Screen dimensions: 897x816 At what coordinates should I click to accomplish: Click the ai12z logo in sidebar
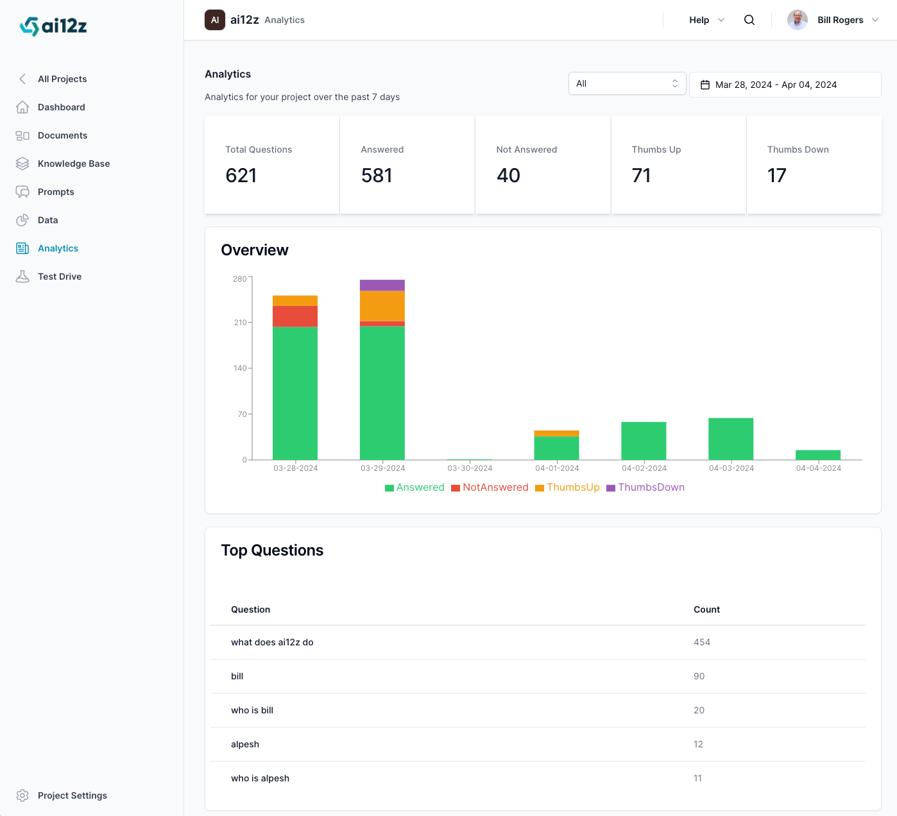tap(53, 26)
